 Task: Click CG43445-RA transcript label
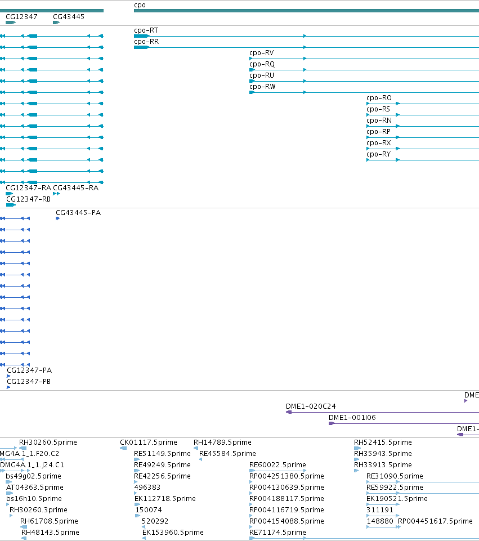75,188
